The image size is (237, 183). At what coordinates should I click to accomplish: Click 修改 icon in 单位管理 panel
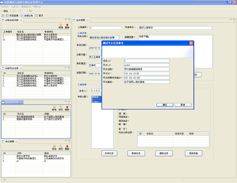60,146
